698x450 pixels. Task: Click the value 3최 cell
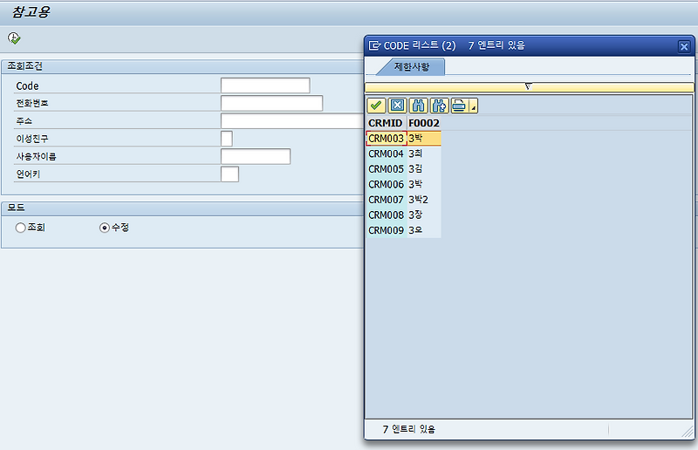(x=424, y=153)
